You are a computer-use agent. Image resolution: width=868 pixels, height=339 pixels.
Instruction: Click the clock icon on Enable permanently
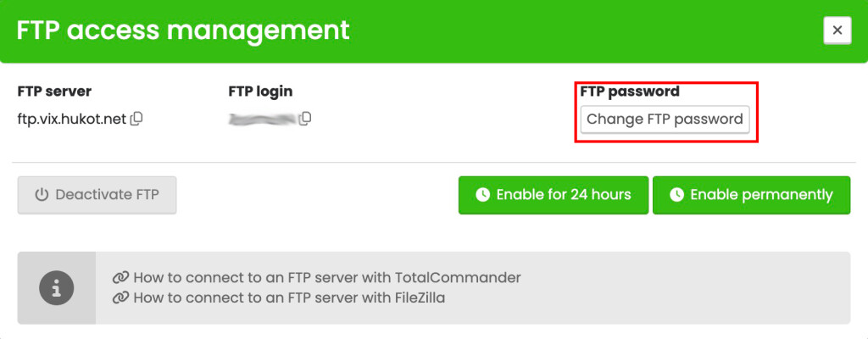(x=676, y=195)
